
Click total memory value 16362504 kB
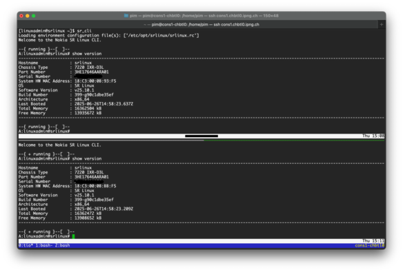pyautogui.click(x=88, y=108)
